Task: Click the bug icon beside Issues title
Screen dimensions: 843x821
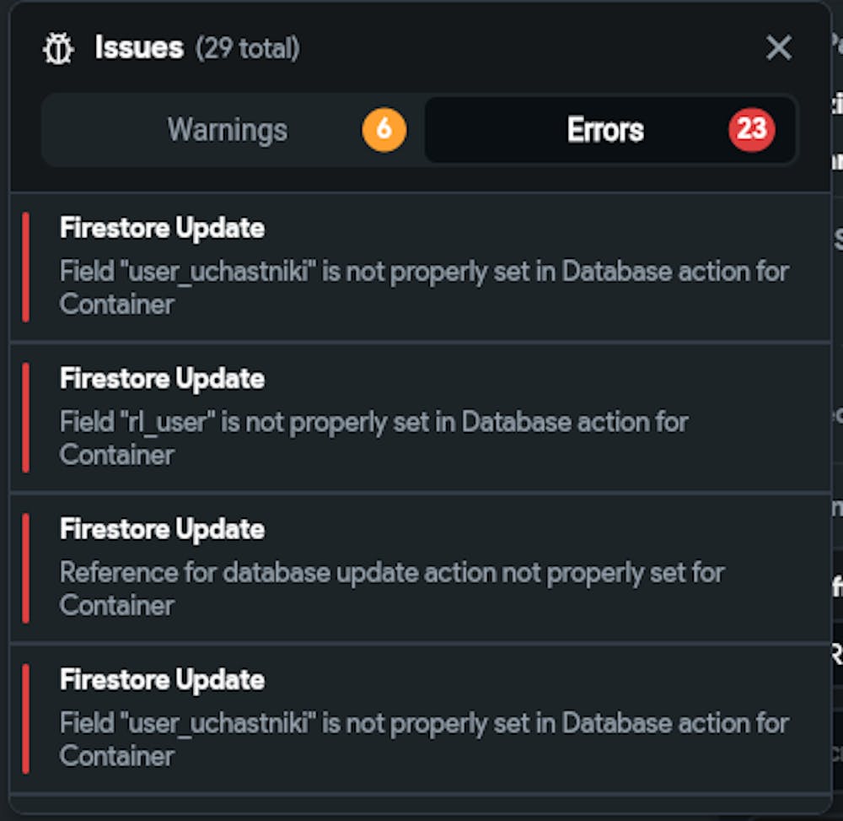Action: click(x=58, y=48)
